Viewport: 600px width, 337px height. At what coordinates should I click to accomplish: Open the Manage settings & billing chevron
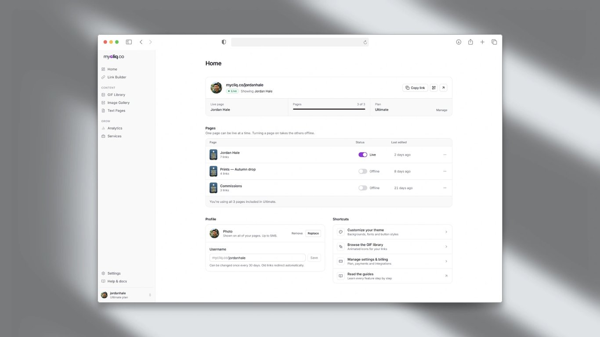coord(446,261)
